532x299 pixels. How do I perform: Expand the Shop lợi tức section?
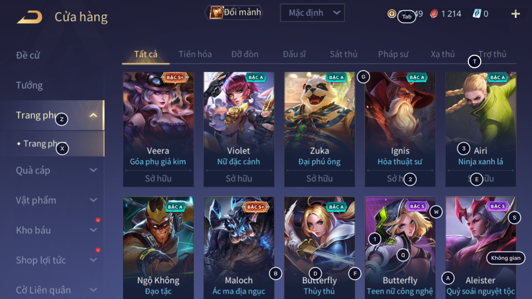click(x=93, y=260)
